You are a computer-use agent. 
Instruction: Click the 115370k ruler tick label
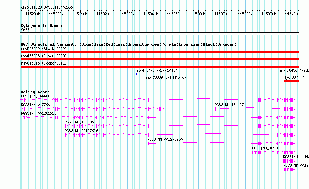pos(222,14)
